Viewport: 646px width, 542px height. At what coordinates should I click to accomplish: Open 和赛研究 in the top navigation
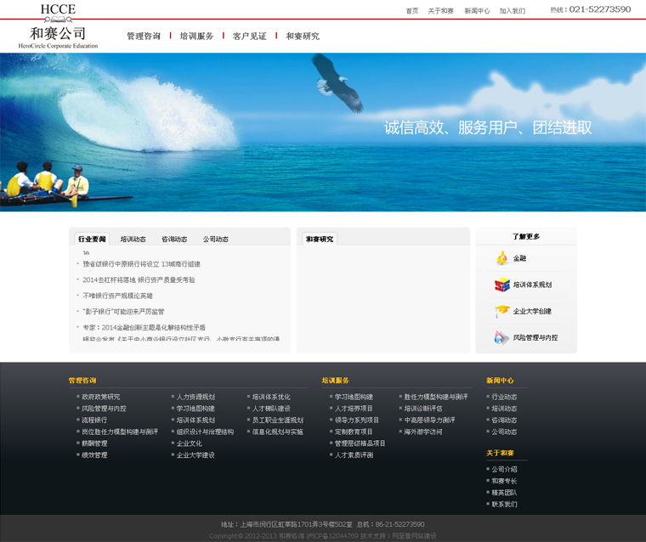coord(303,37)
